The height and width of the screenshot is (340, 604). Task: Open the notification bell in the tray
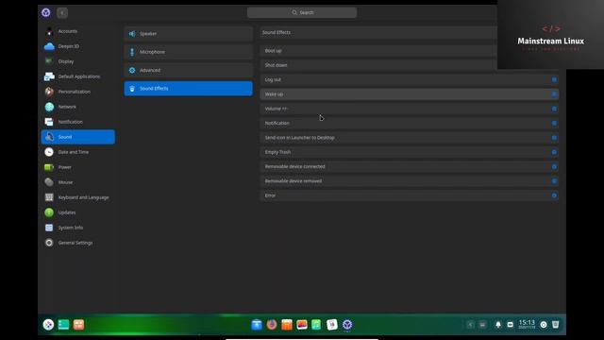(x=498, y=325)
